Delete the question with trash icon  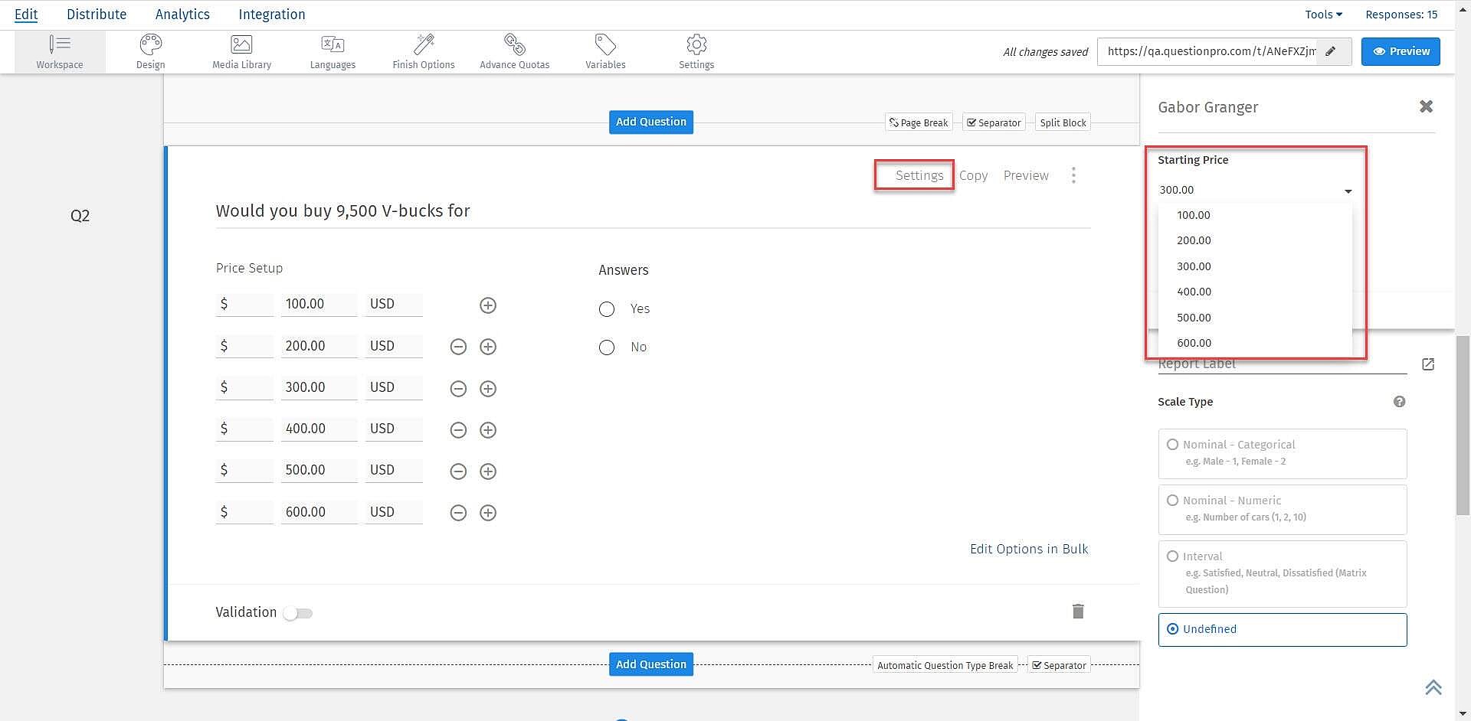tap(1078, 611)
